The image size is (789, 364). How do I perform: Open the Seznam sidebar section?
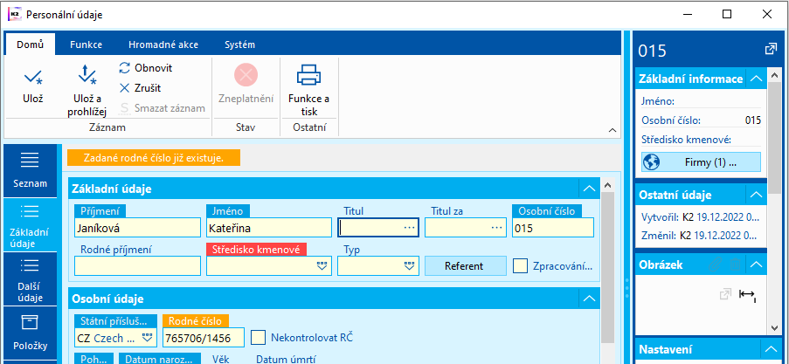(x=30, y=170)
